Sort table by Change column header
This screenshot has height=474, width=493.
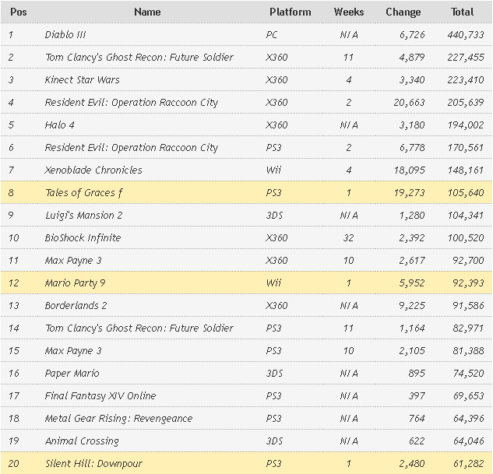pos(403,12)
